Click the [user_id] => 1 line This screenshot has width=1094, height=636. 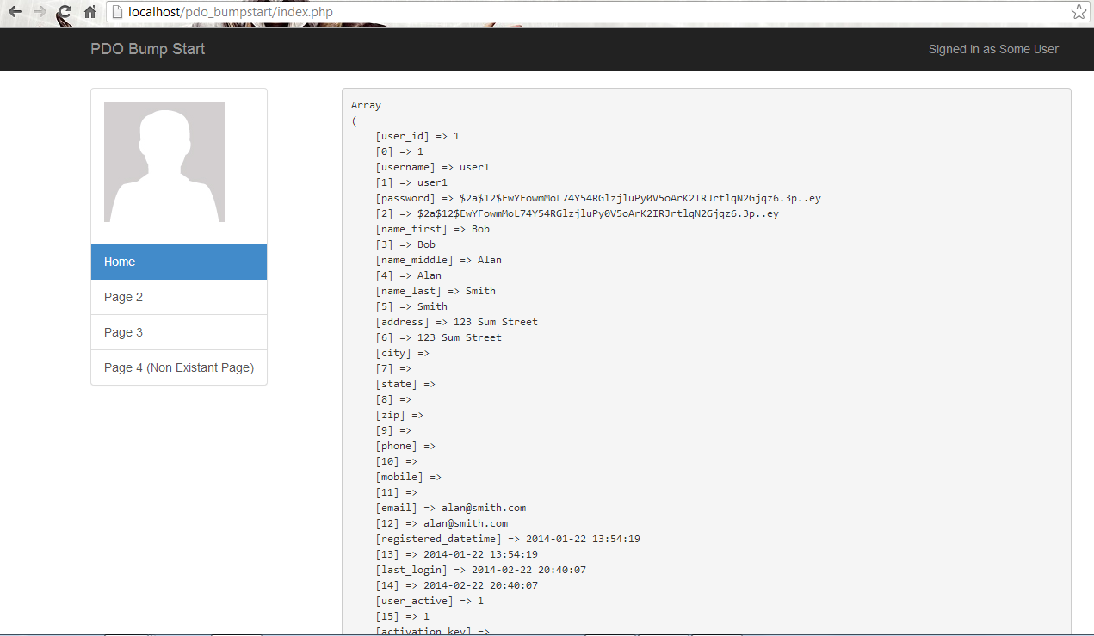(417, 136)
